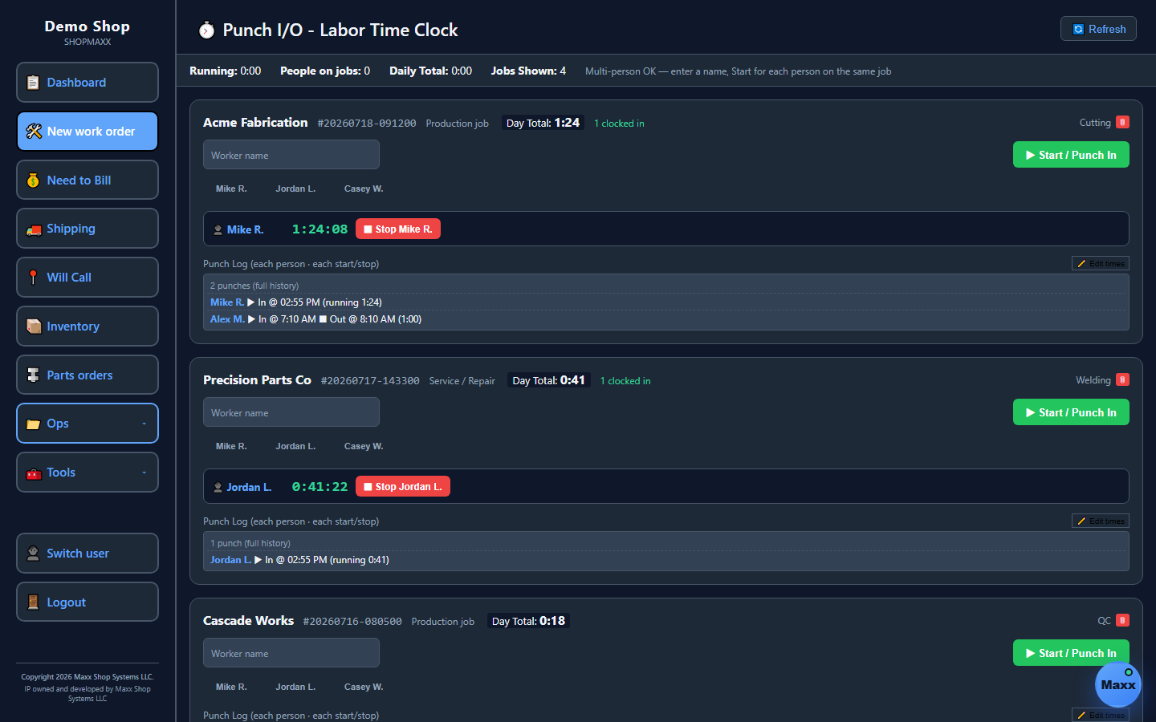Click the People on jobs stat
The image size is (1156, 722).
click(325, 71)
